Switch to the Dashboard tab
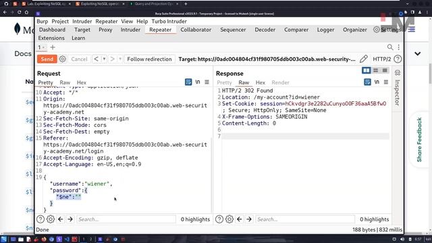 [53, 30]
